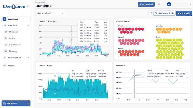193x108 pixels.
Task: Click Firewall - CPU Usage widget title
Action: (x=47, y=21)
